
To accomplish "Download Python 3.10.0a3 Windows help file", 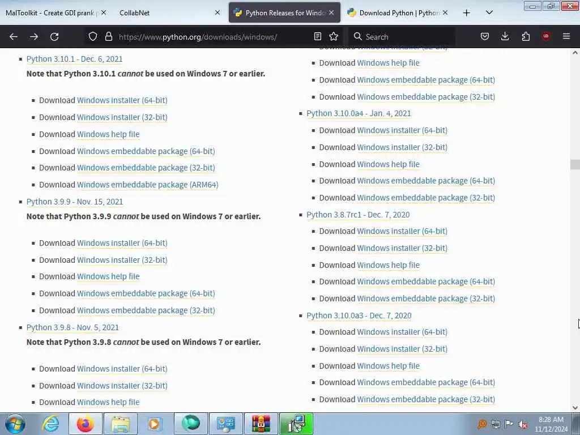I will 388,366.
